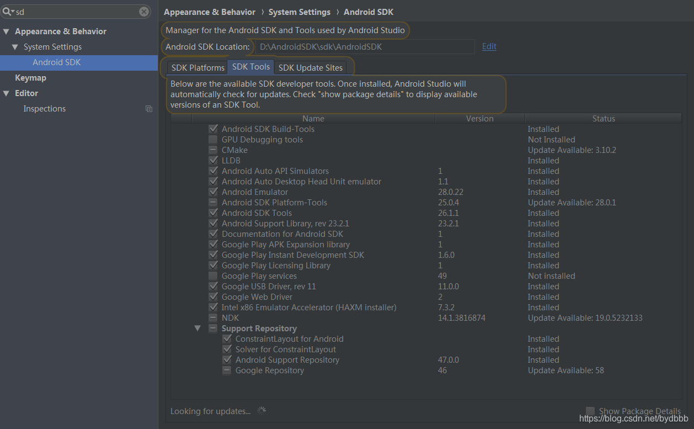Click "Update Available: 28.0.1" status text
Viewport: 694px width, 429px height.
click(x=572, y=203)
